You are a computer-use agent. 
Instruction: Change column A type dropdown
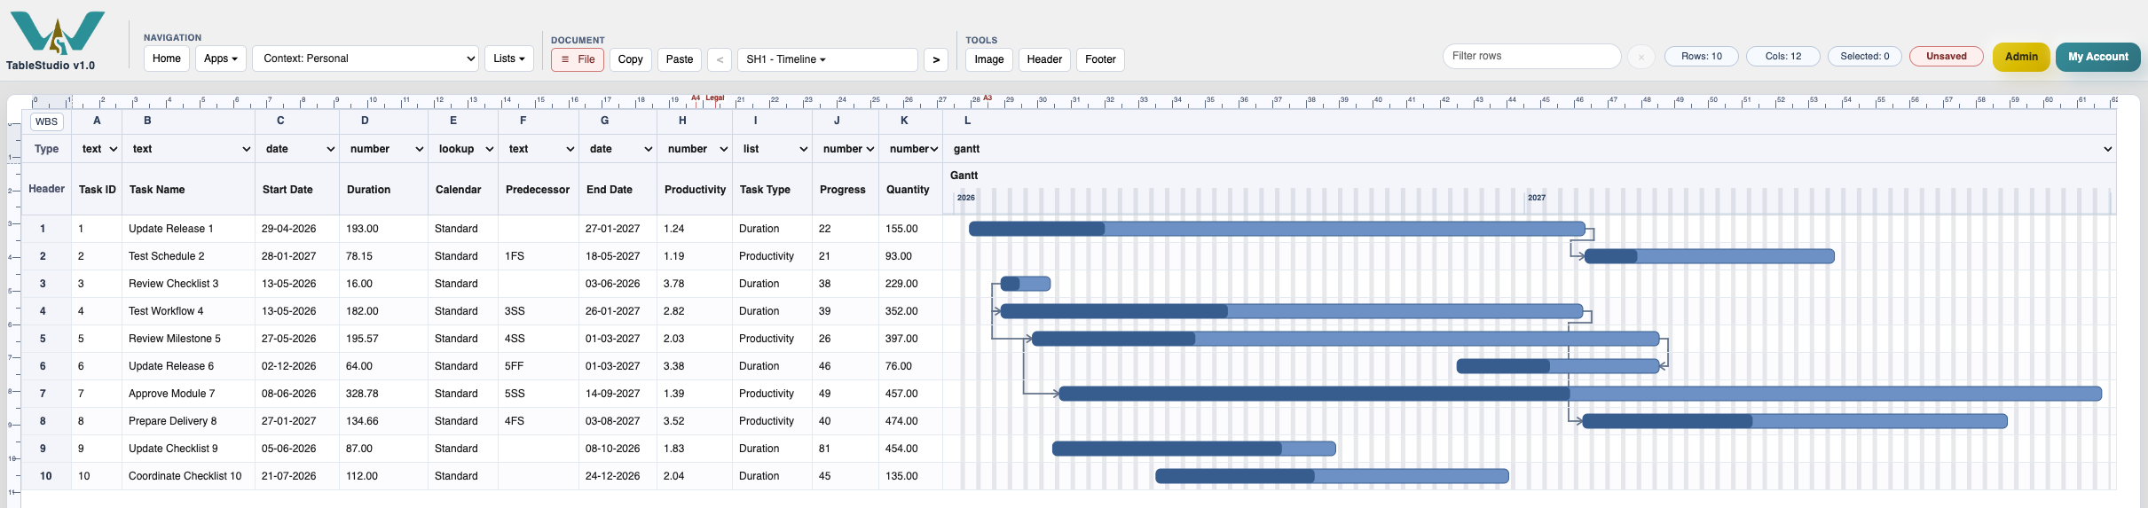(x=99, y=149)
